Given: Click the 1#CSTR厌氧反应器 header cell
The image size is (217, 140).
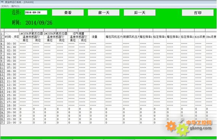Looking at the screenshot, I should pyautogui.click(x=31, y=34).
